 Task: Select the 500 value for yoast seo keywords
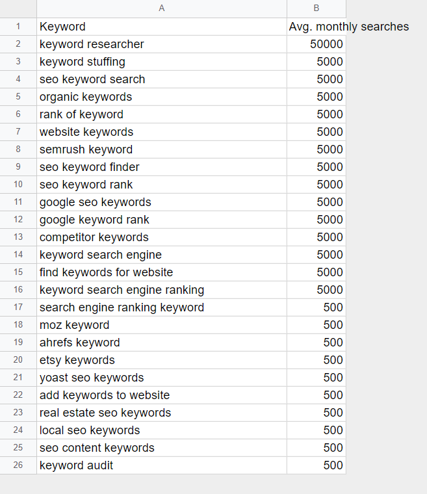[x=317, y=378]
